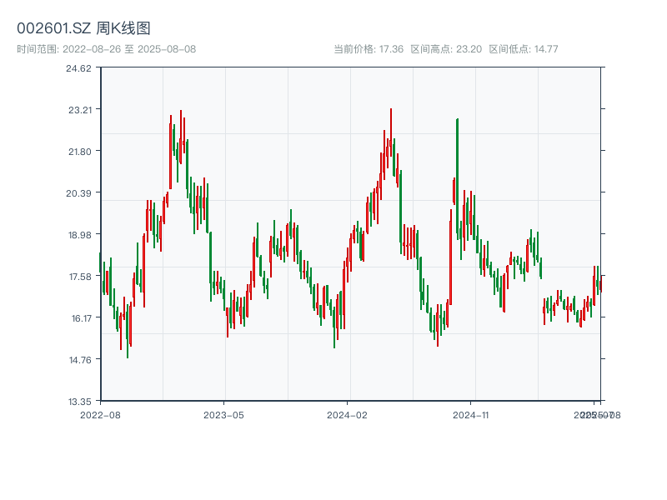Click the 当前价格: 17.36 label
The width and height of the screenshot is (667, 500).
click(369, 49)
